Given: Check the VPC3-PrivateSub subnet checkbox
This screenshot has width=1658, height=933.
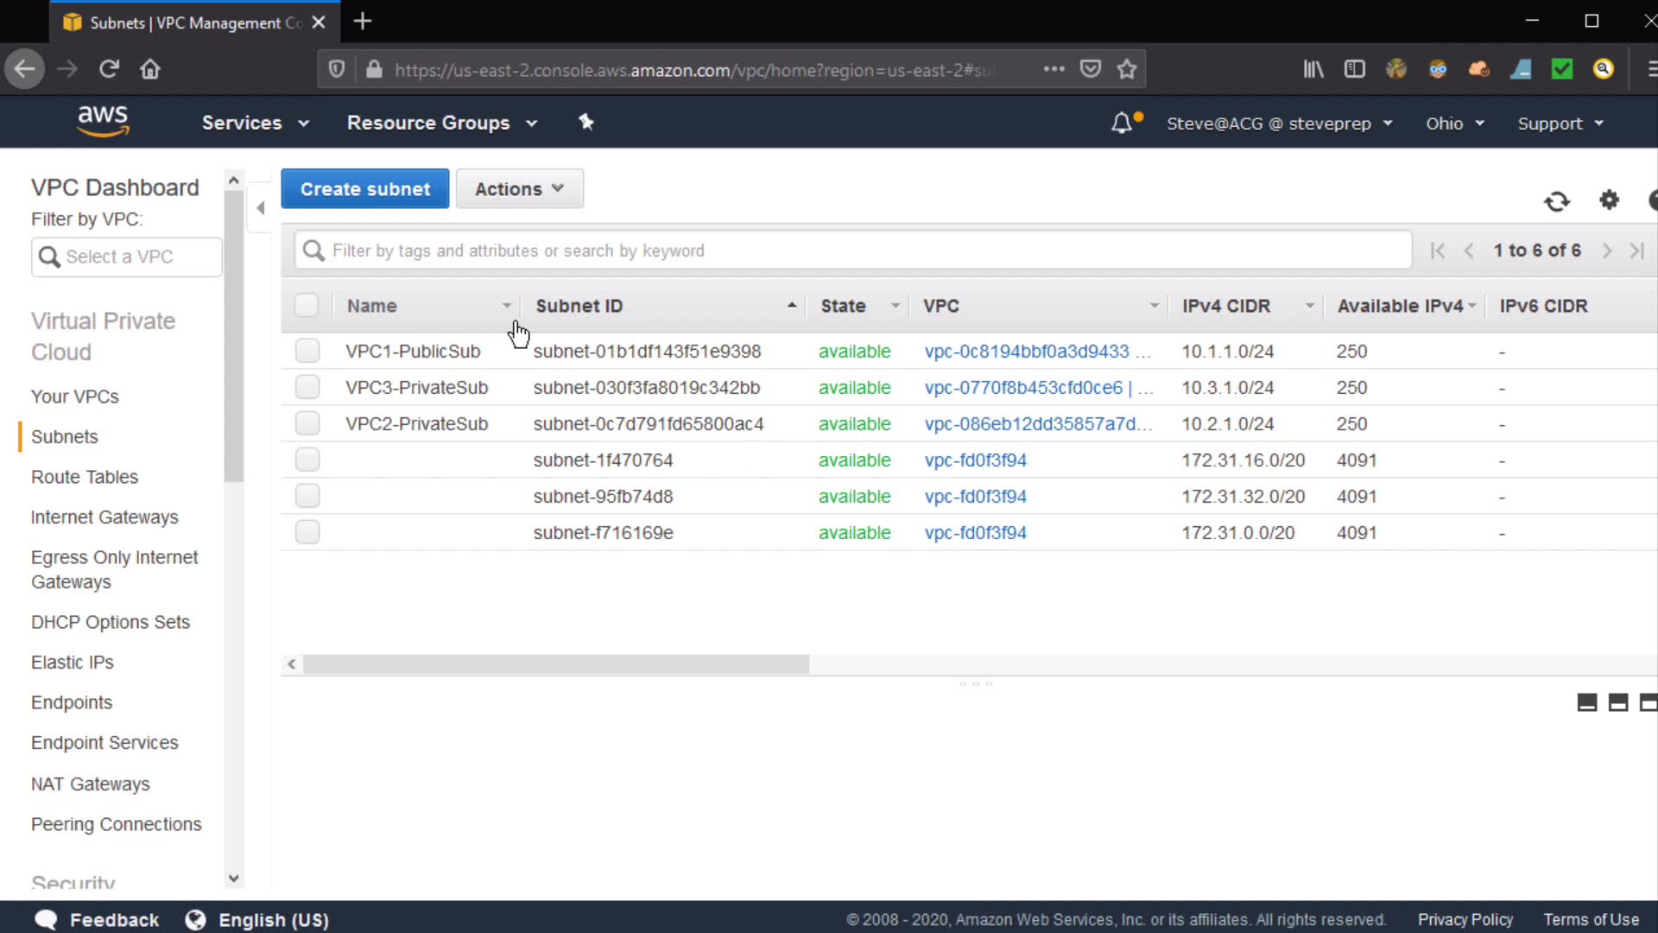Looking at the screenshot, I should [x=307, y=387].
